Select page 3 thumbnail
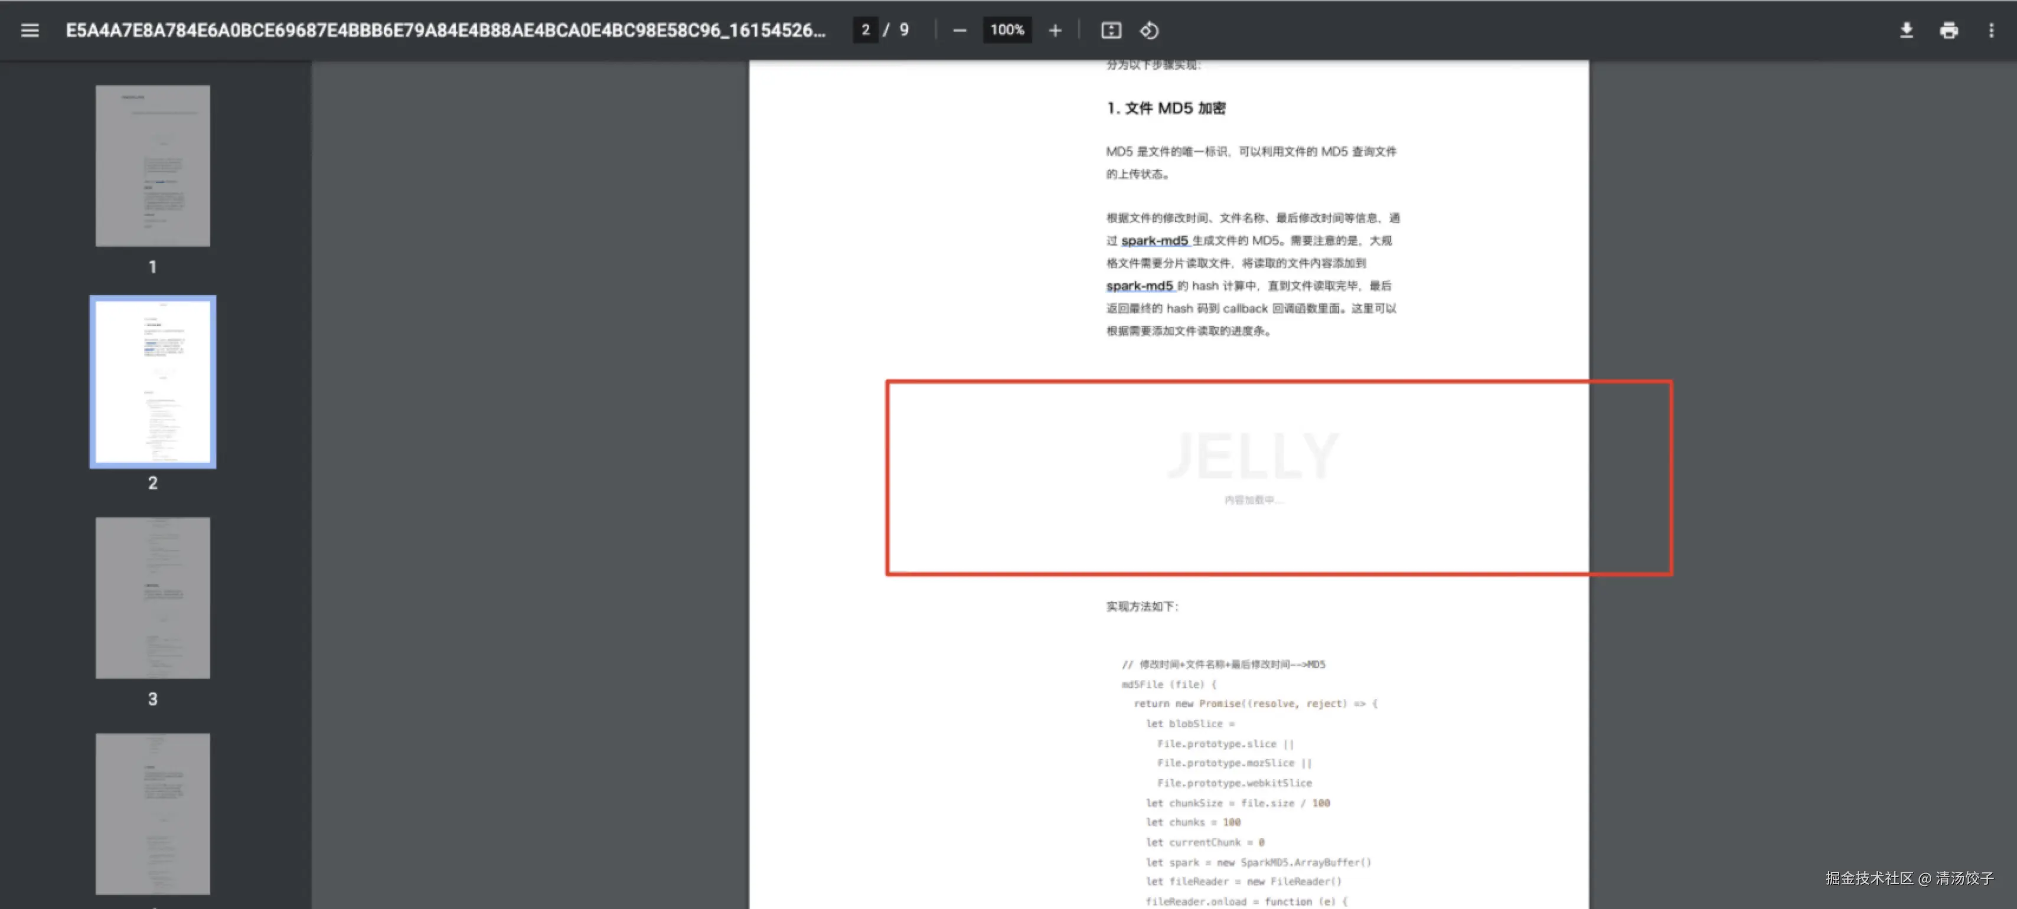 tap(153, 597)
